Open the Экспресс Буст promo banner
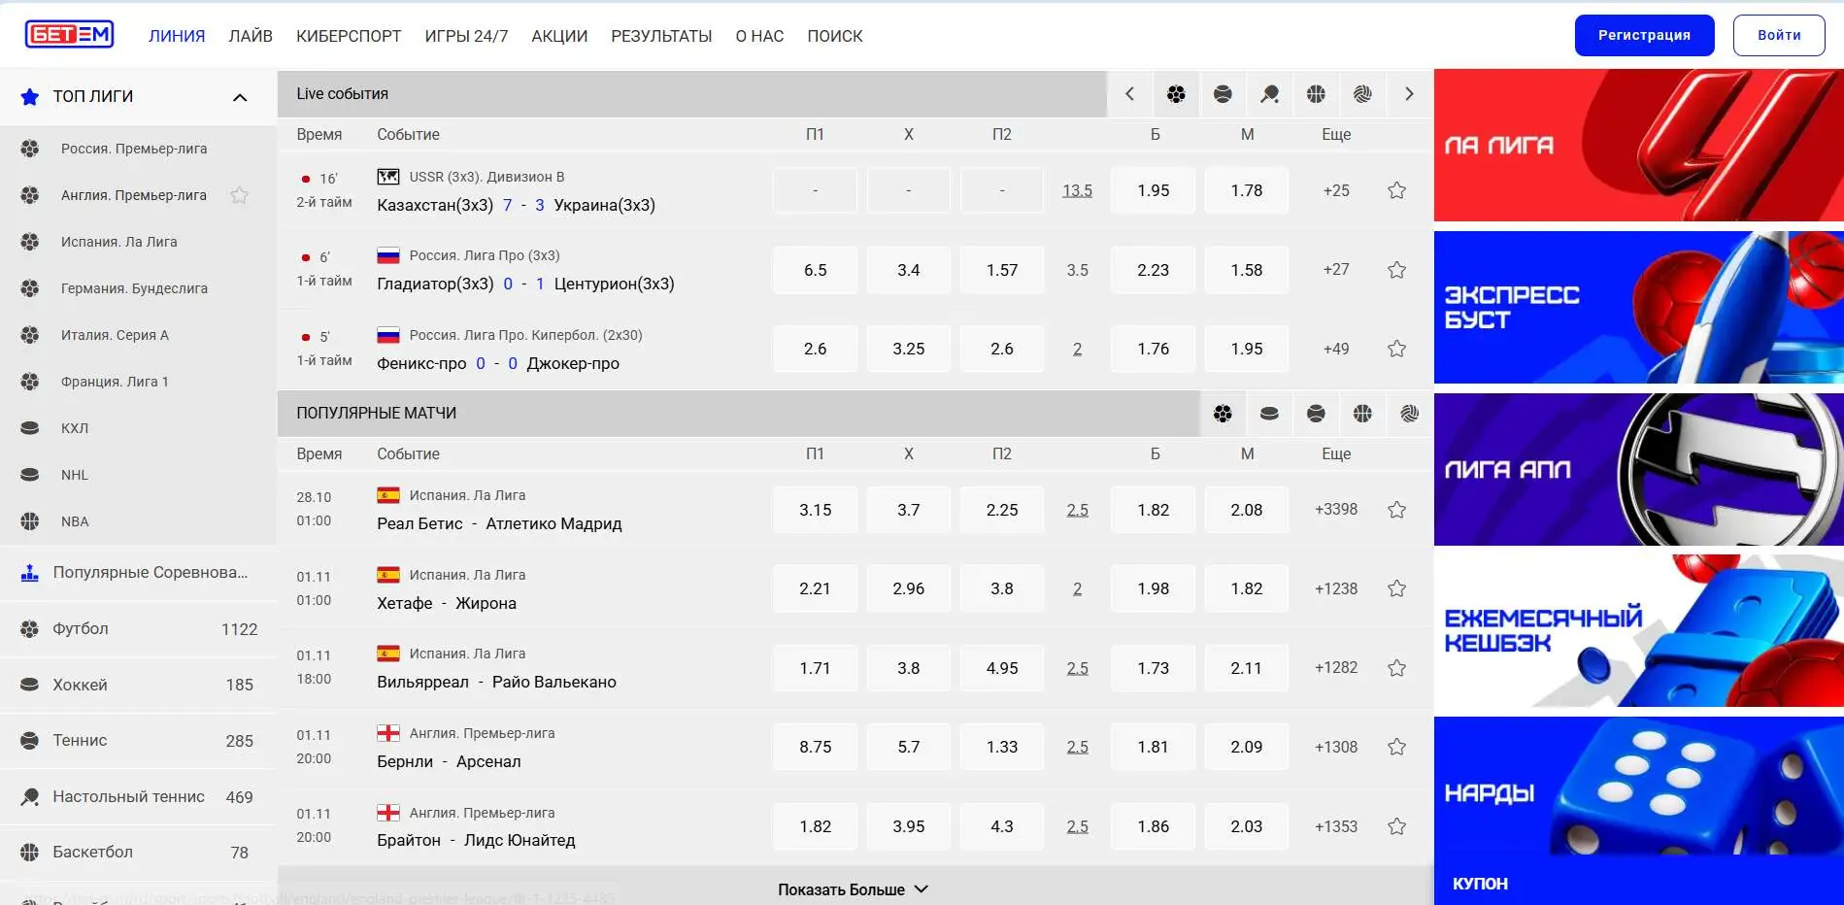This screenshot has width=1844, height=905. click(x=1638, y=307)
